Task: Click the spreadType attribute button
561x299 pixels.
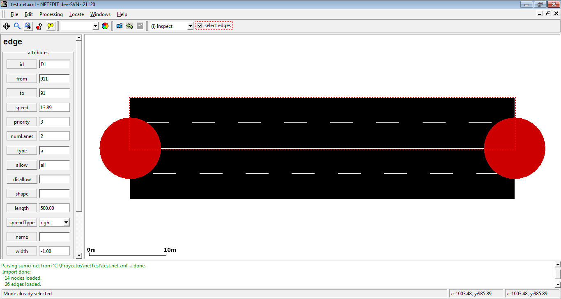Action: point(22,222)
